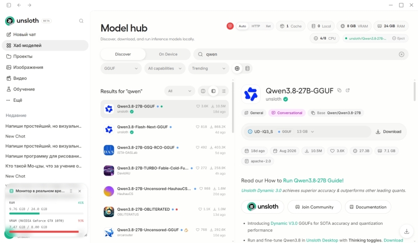
Task: Go back with the left arrow
Action: coord(19,5)
